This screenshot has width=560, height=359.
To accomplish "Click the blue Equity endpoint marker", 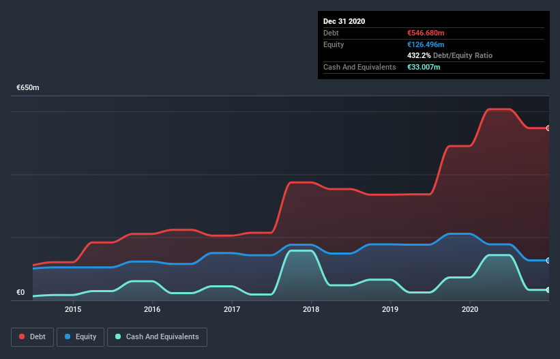I will tap(548, 261).
